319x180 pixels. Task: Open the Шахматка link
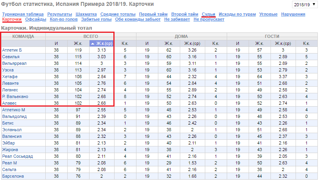pyautogui.click(x=86, y=14)
